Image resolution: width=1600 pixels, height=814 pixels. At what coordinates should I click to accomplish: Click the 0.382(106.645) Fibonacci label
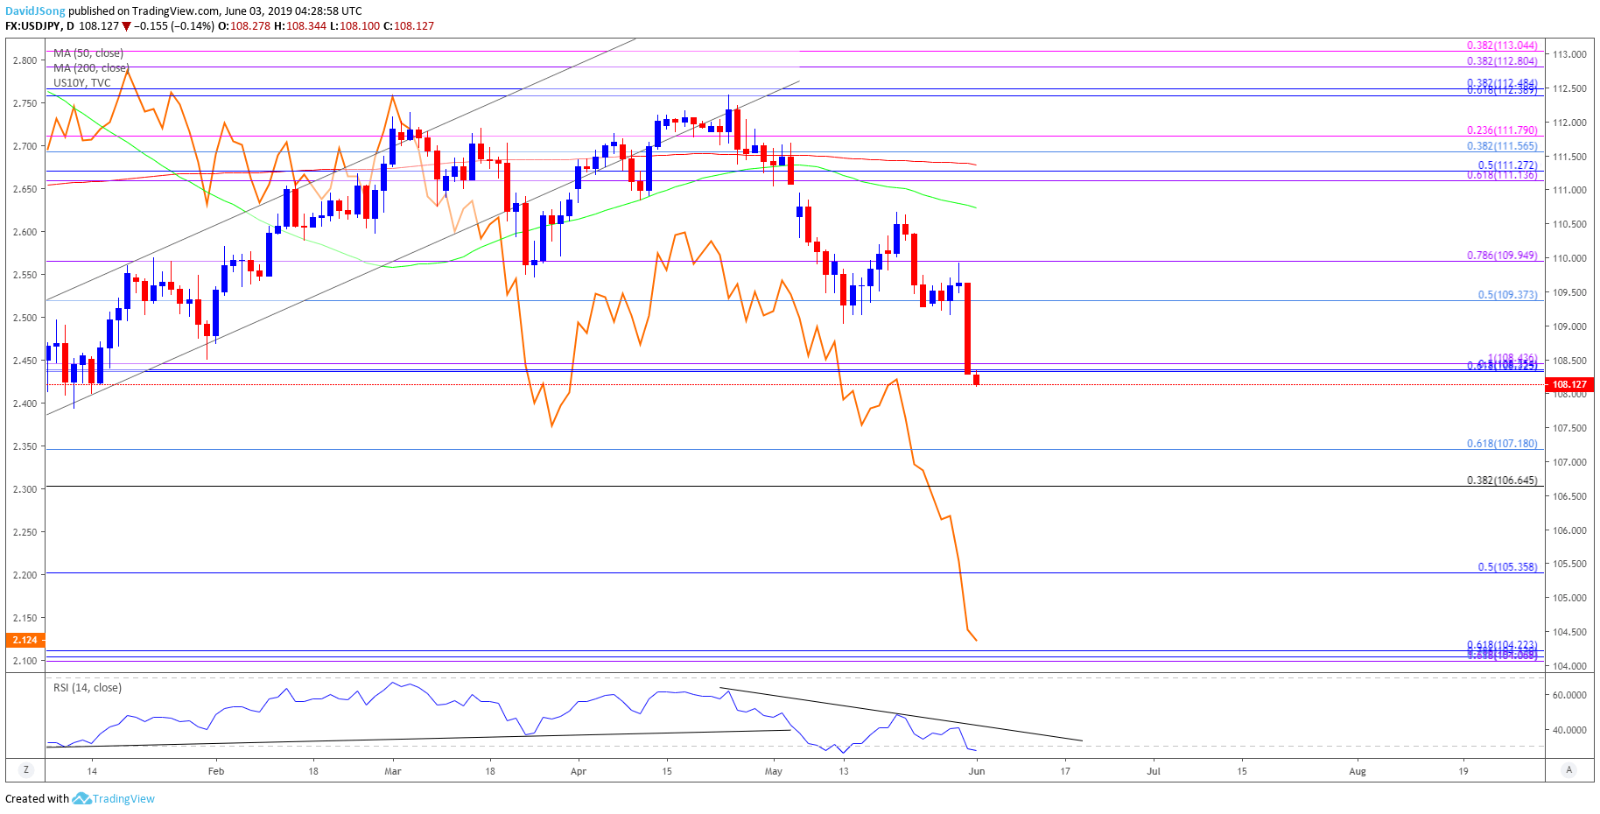pyautogui.click(x=1502, y=481)
